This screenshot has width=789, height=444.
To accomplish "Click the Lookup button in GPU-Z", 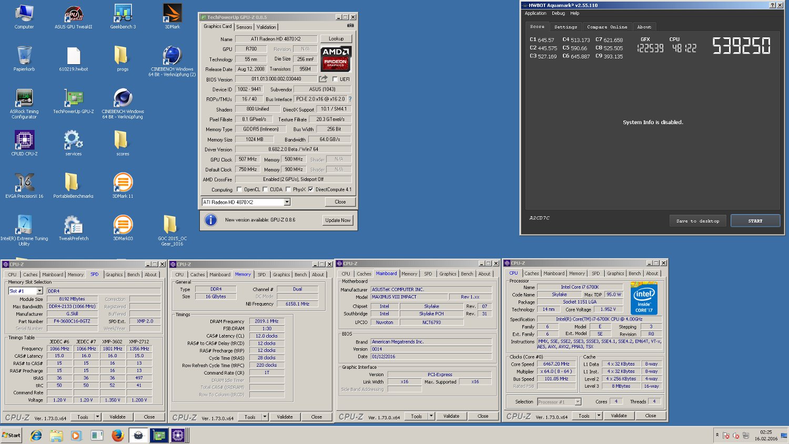I will pyautogui.click(x=336, y=39).
